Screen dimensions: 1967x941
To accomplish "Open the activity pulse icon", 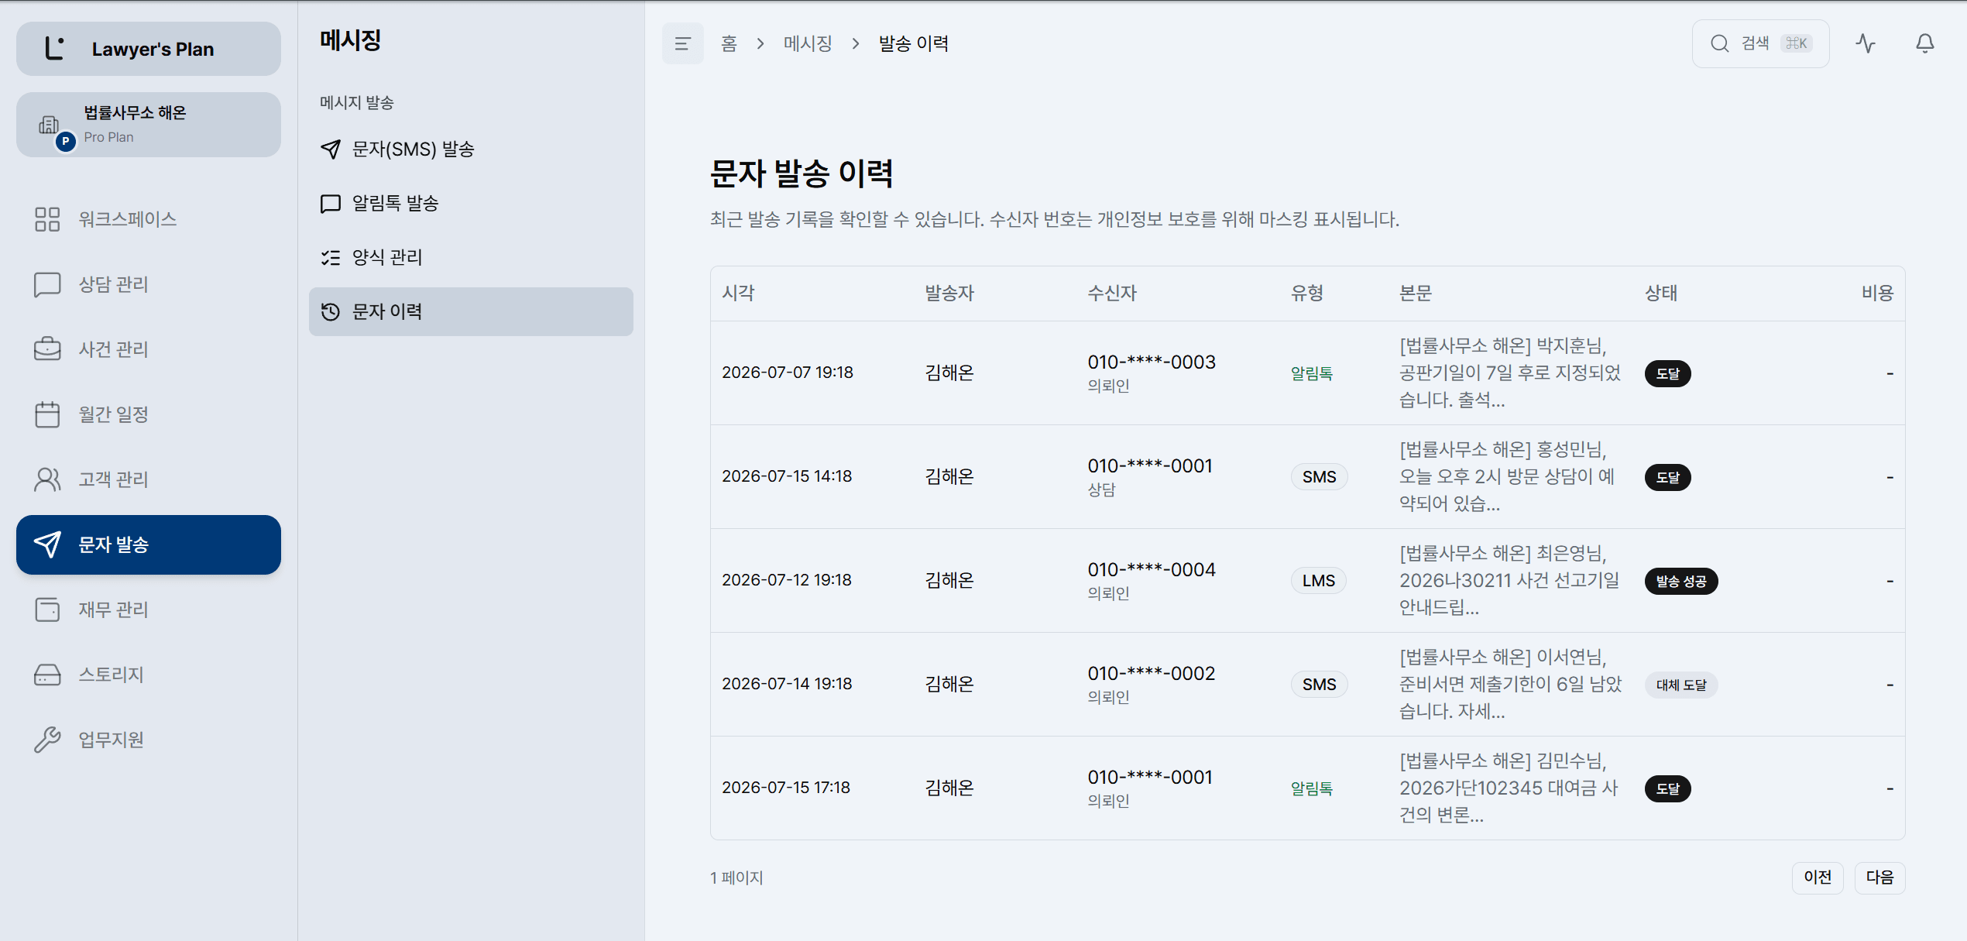I will pos(1866,44).
